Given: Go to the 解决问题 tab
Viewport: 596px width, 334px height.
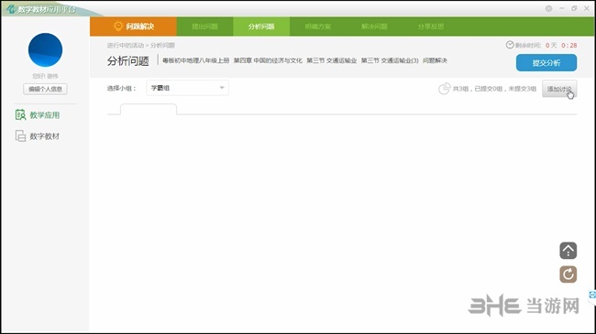Looking at the screenshot, I should tap(374, 27).
